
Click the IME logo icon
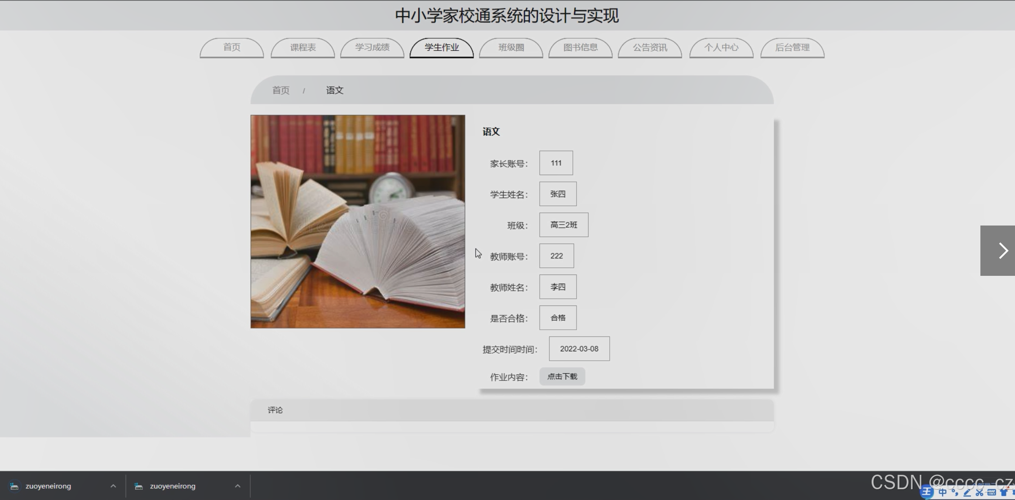click(x=926, y=492)
